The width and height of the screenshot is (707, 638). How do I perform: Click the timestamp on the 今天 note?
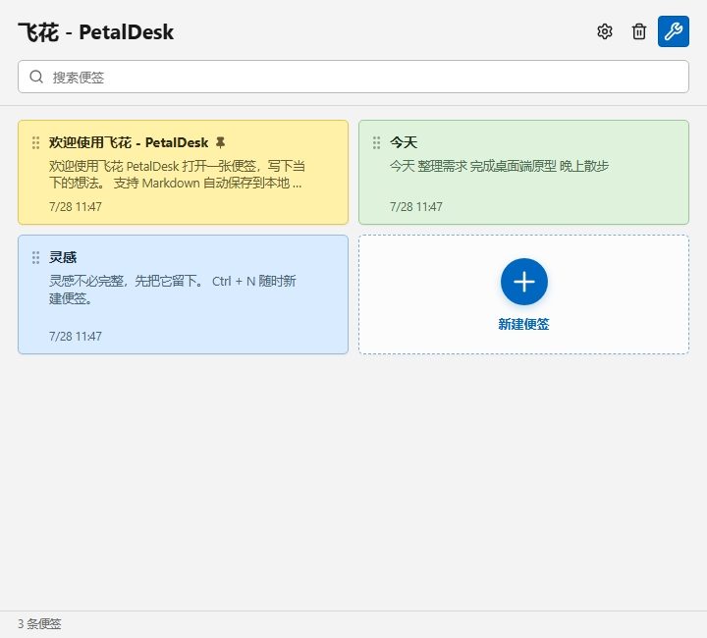click(416, 207)
